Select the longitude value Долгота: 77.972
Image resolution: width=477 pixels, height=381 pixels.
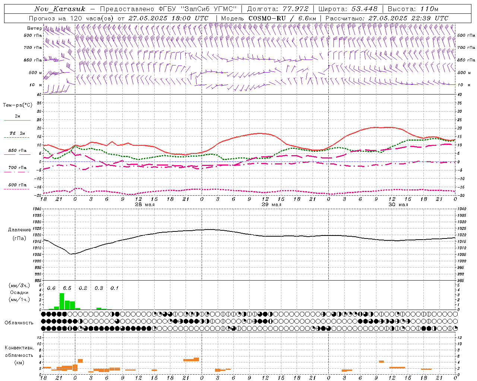278,9
